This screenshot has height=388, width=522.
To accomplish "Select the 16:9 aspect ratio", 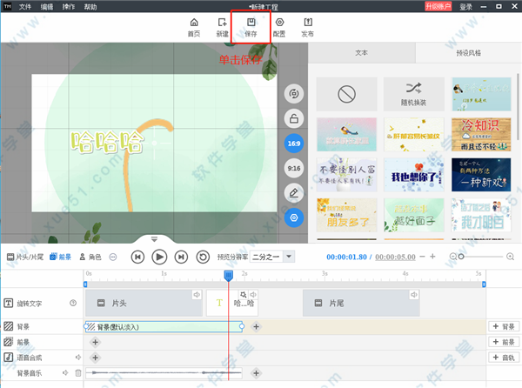I will point(293,143).
